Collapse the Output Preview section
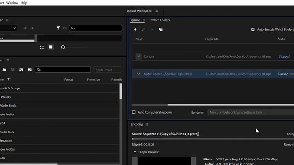294x165 pixels. coord(135,152)
